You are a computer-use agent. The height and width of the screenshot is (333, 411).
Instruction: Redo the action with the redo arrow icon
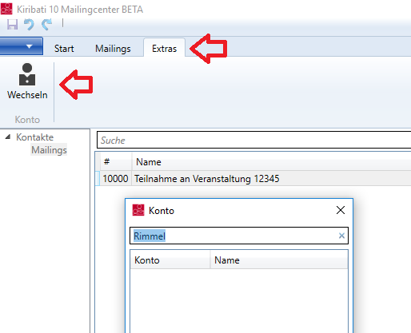pyautogui.click(x=47, y=24)
